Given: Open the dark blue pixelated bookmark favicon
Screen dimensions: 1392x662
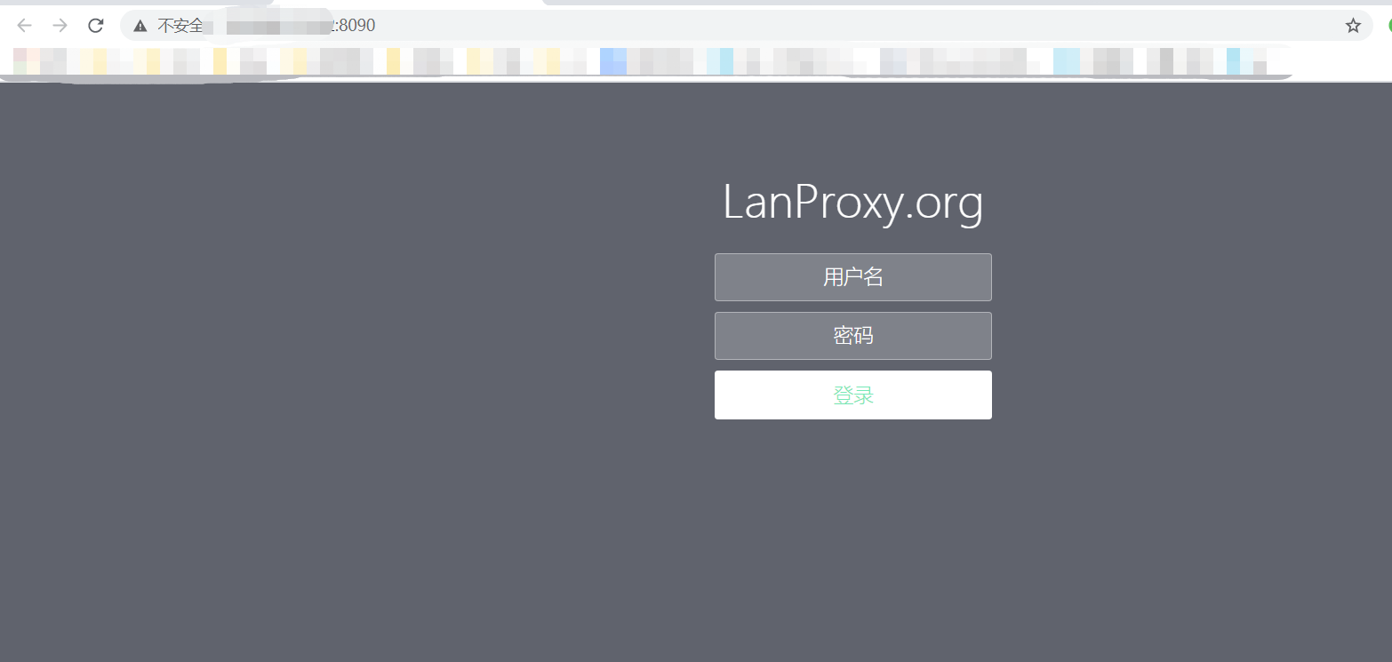Looking at the screenshot, I should [613, 61].
